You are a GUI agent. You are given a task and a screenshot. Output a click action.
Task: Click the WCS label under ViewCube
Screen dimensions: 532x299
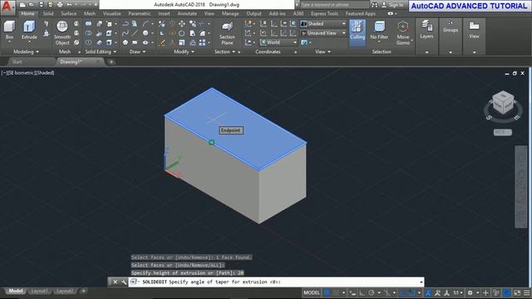(x=502, y=132)
